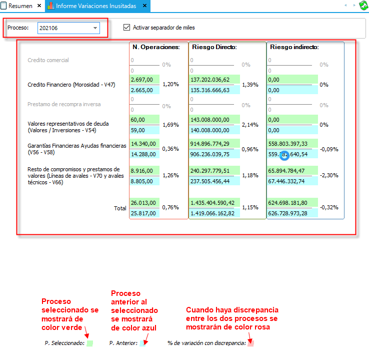
Task: Close the Resumen tab
Action: (x=39, y=6)
